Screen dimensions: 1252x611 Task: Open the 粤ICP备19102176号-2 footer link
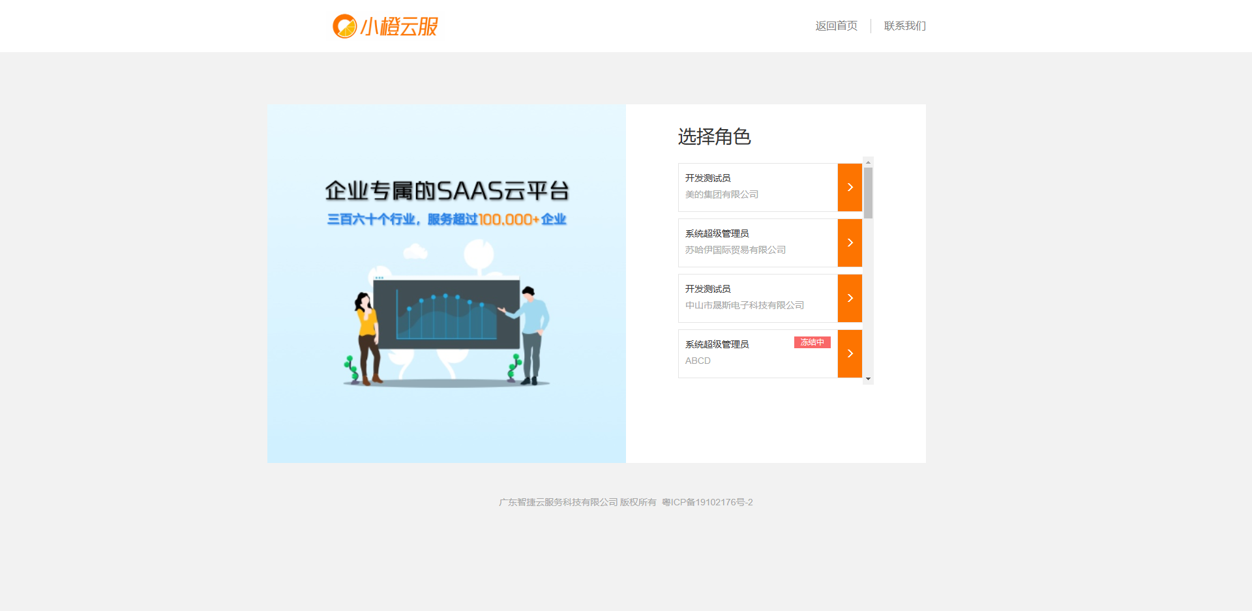[x=708, y=502]
